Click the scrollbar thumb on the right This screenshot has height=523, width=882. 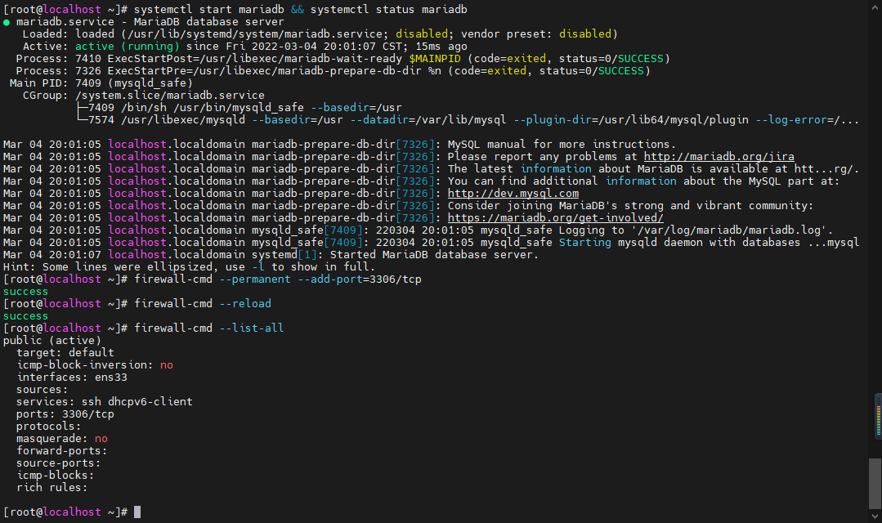[x=875, y=483]
